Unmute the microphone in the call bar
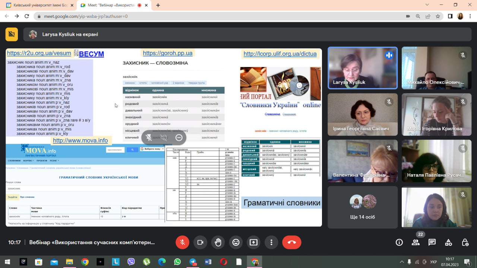This screenshot has height=268, width=477. pyautogui.click(x=182, y=242)
